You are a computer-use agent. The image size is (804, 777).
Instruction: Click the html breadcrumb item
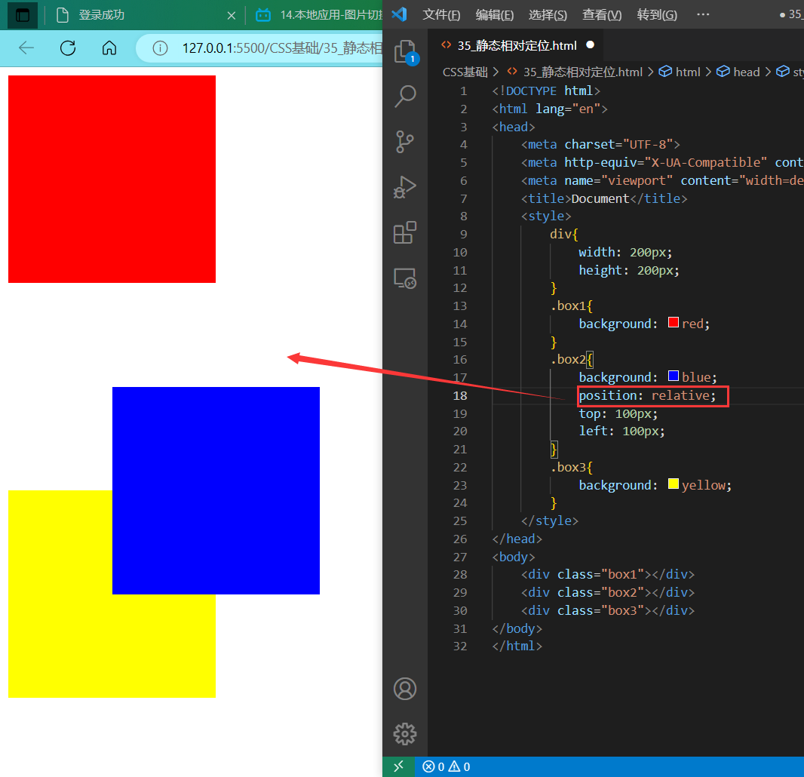[688, 72]
